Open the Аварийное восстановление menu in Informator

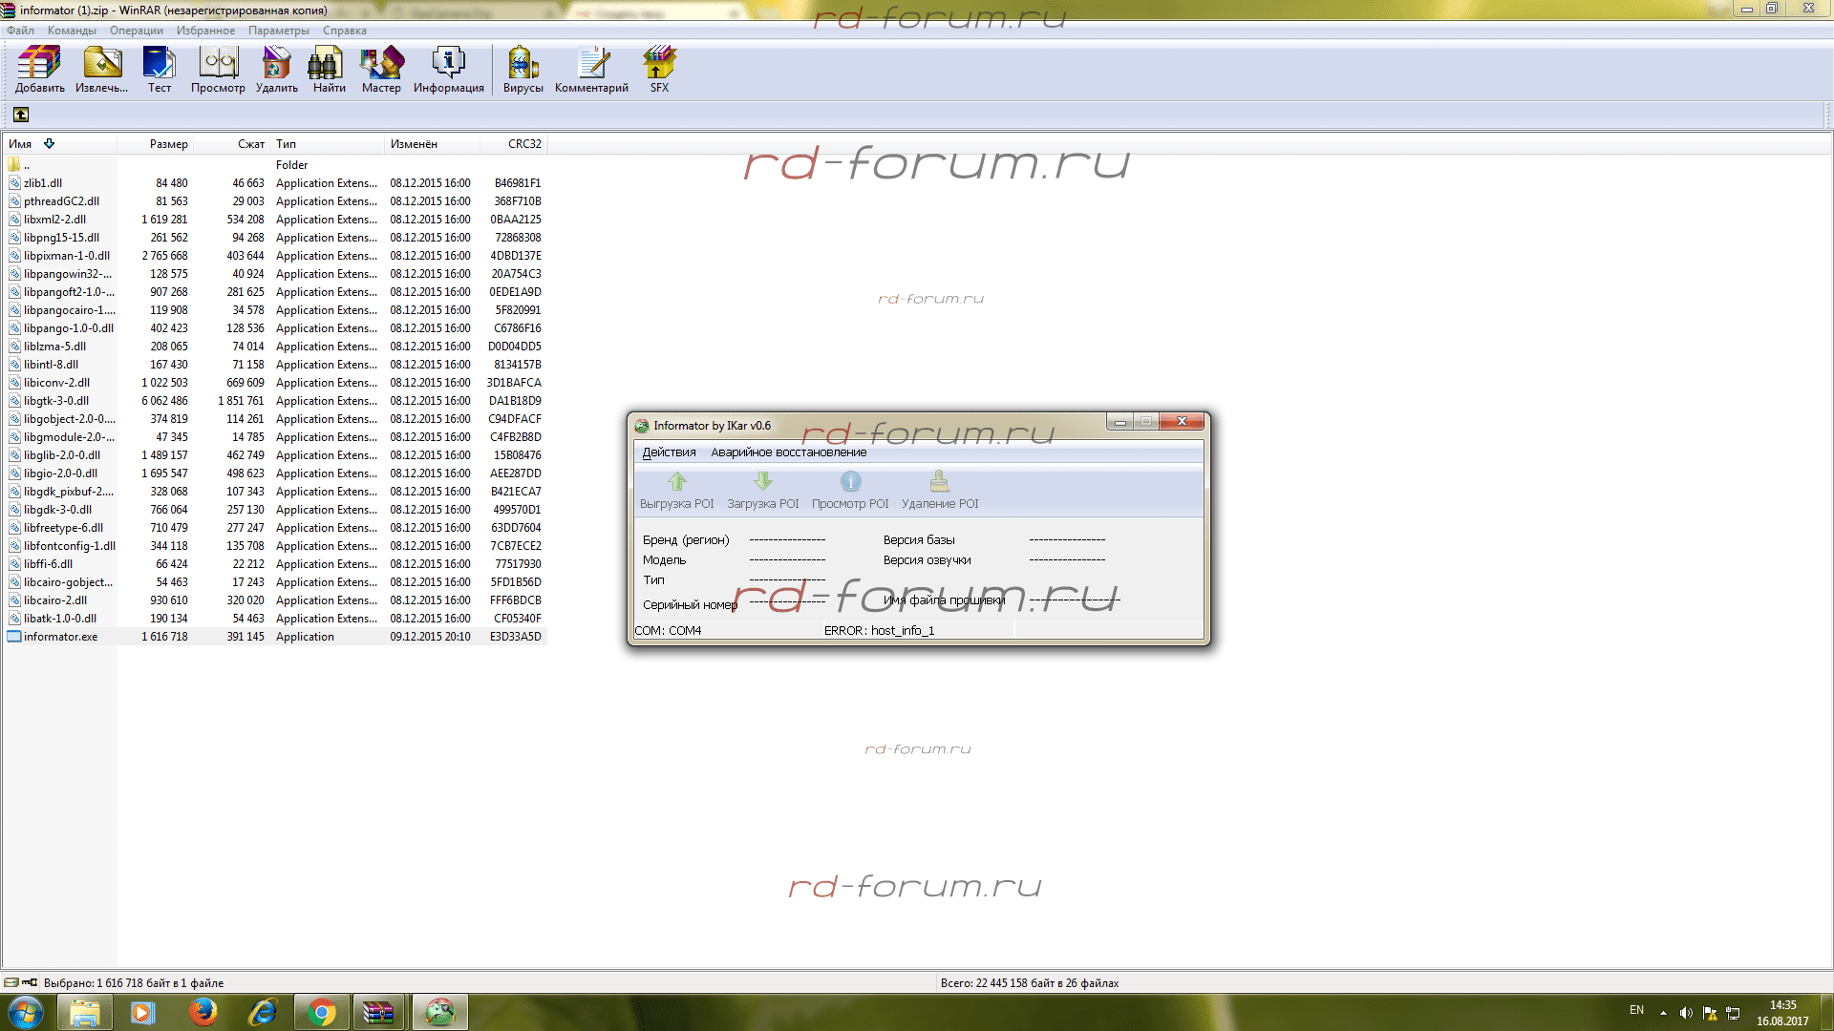coord(788,452)
